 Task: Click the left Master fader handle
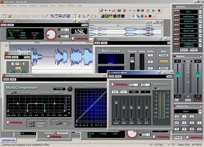pos(178,74)
